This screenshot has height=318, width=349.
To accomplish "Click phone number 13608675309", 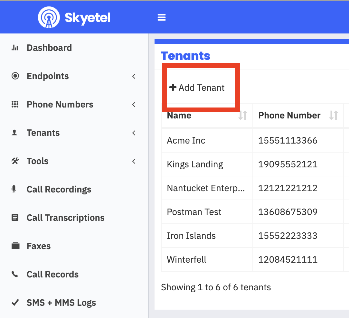I will pos(288,212).
